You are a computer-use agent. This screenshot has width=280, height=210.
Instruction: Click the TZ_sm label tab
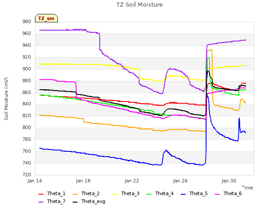point(46,18)
